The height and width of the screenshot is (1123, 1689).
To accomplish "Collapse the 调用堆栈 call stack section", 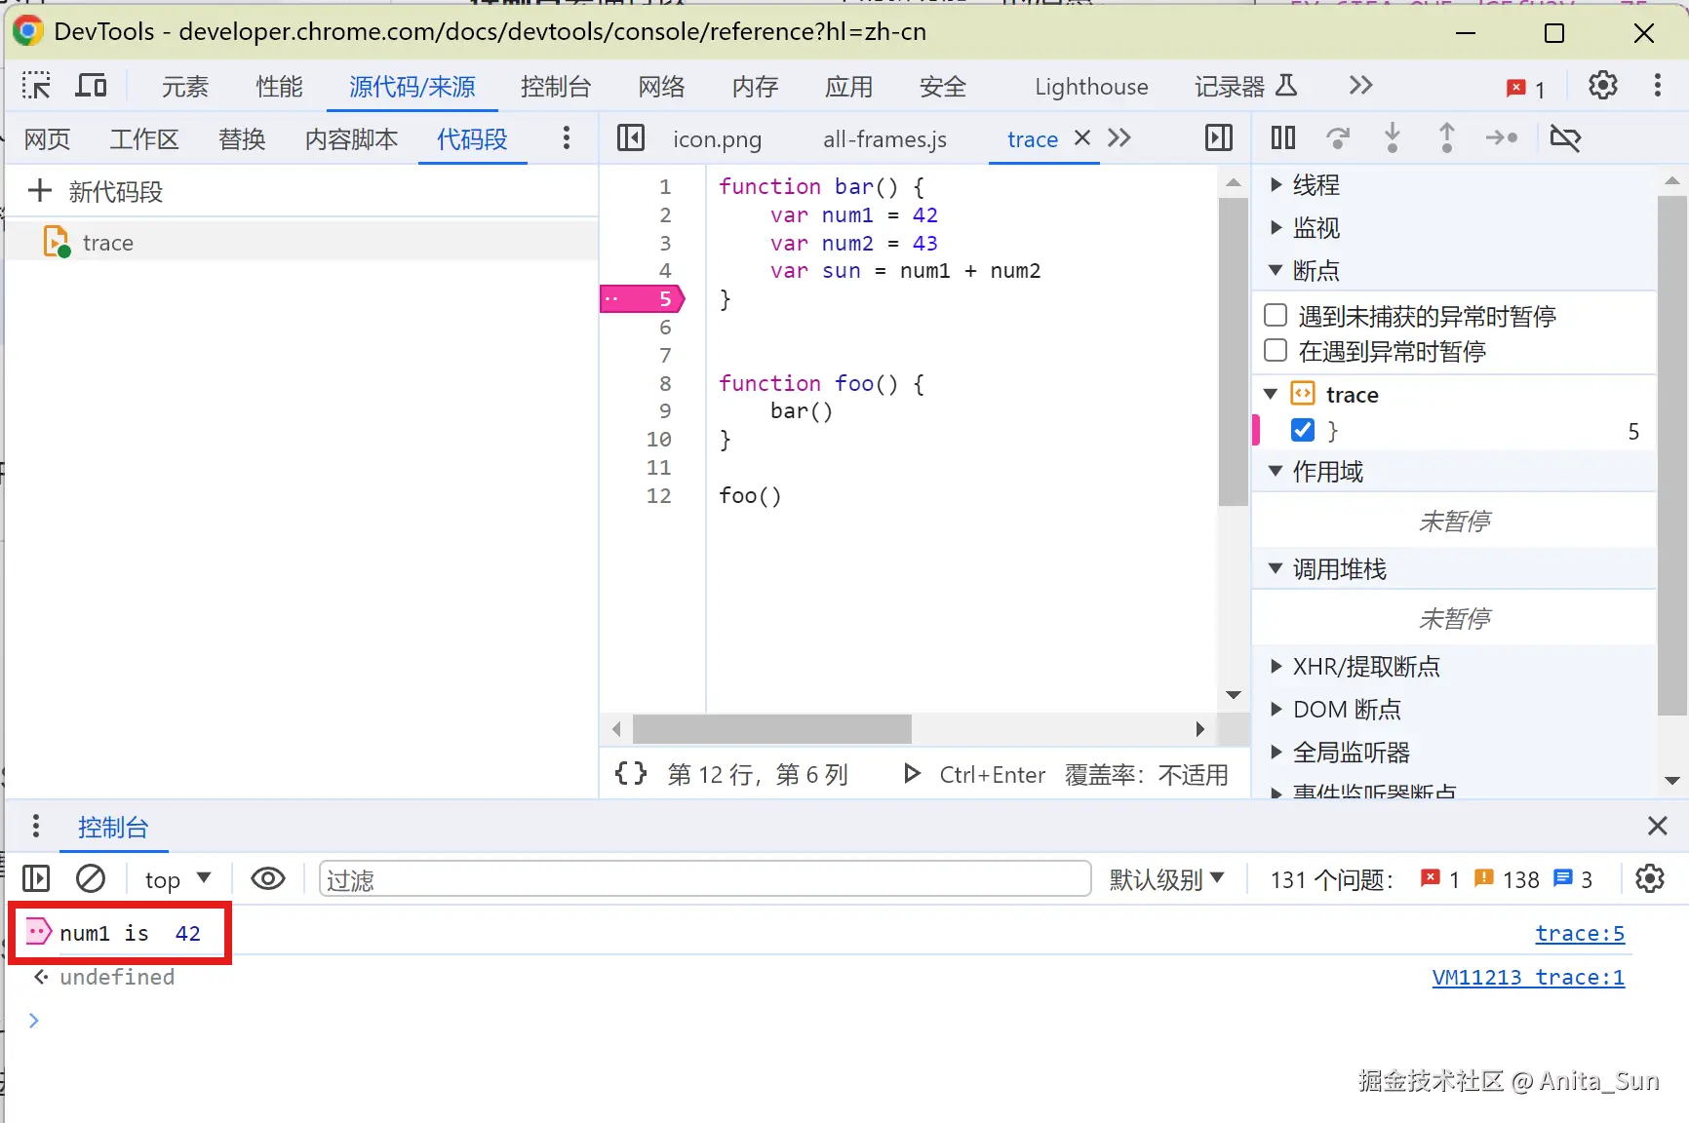I will coord(1276,568).
